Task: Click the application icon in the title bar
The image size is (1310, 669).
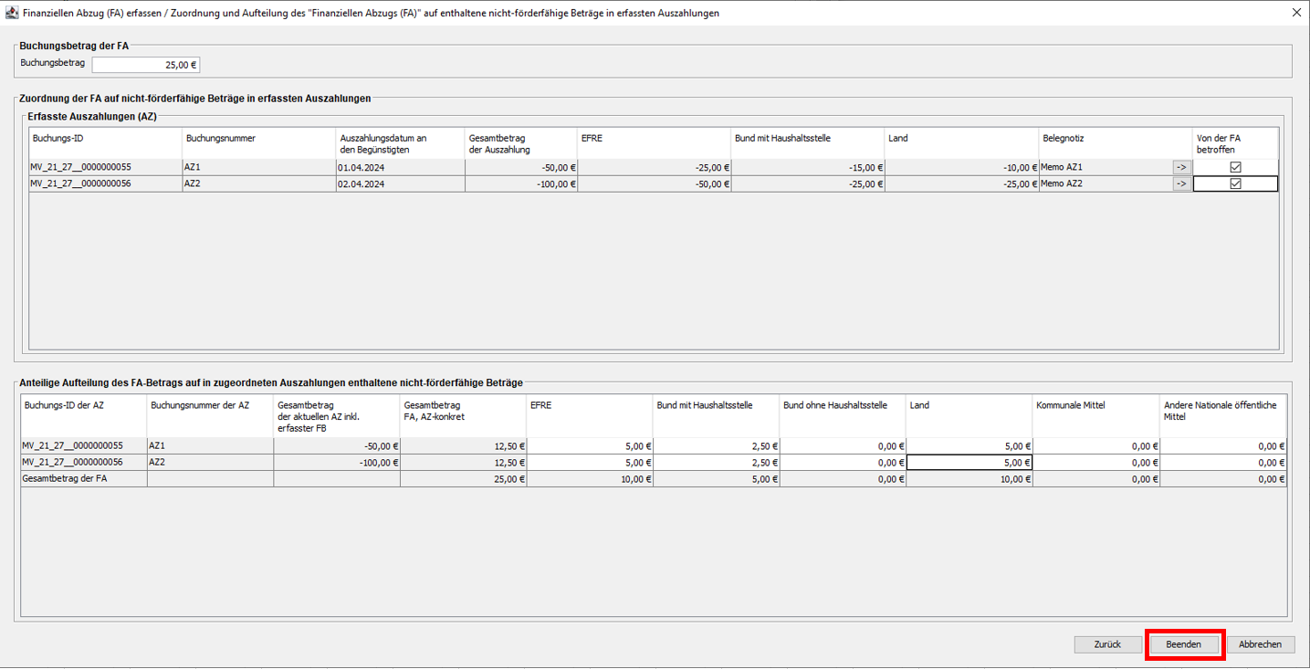Action: click(x=11, y=13)
